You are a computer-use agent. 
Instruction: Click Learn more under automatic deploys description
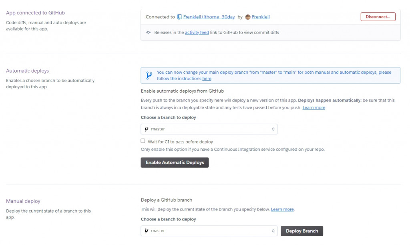[x=314, y=107]
